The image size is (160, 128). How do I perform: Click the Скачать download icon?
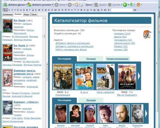click(x=110, y=5)
